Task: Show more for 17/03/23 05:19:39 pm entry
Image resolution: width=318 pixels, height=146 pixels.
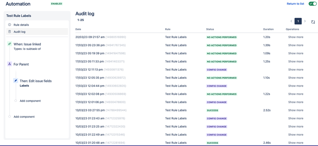Action: (296, 53)
